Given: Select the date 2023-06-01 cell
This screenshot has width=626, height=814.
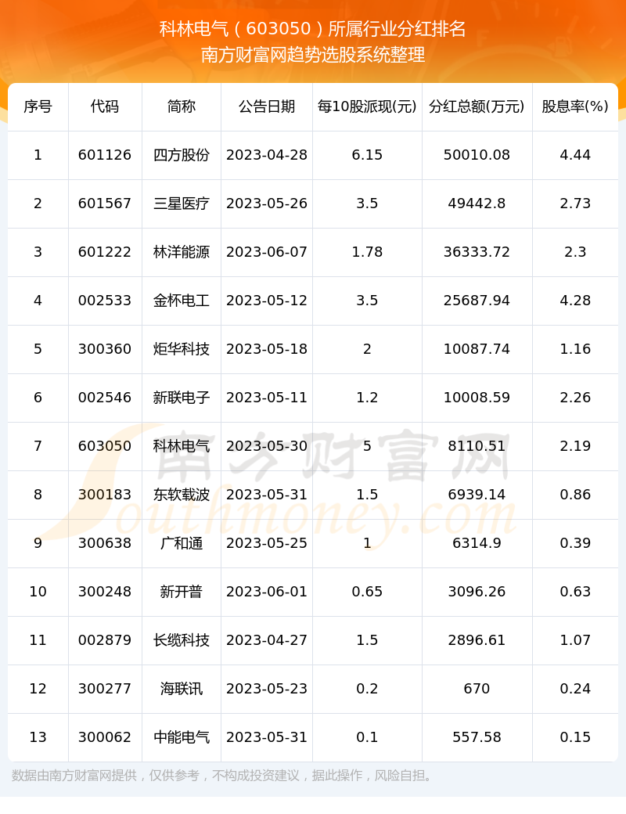Looking at the screenshot, I should 267,592.
